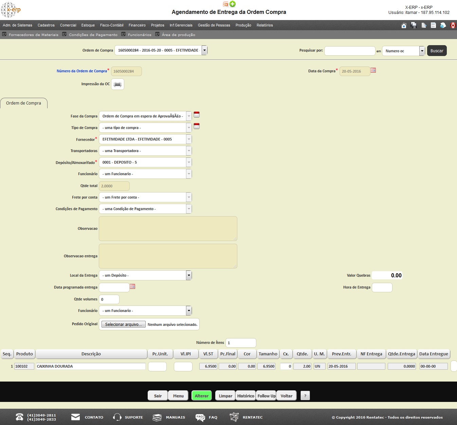This screenshot has height=425, width=457.
Task: Click the green plus icon above title
Action: point(233,4)
